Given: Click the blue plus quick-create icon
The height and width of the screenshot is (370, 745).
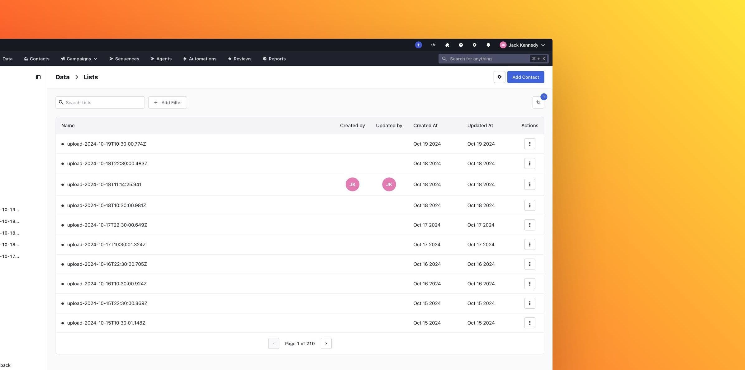Looking at the screenshot, I should coord(418,45).
